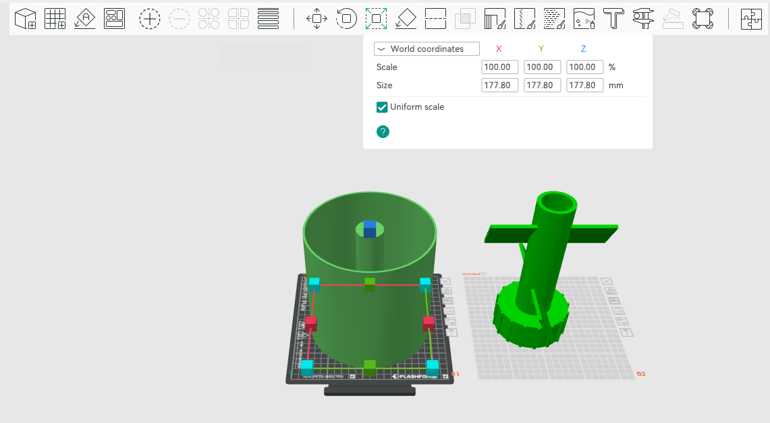Arrange all objects on the plate

coord(115,19)
